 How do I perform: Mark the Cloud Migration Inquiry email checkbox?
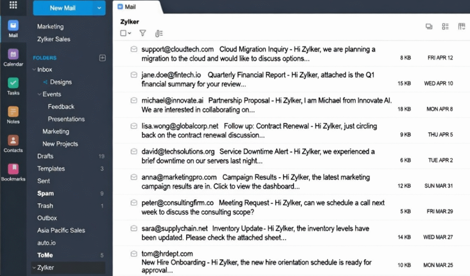pos(134,50)
